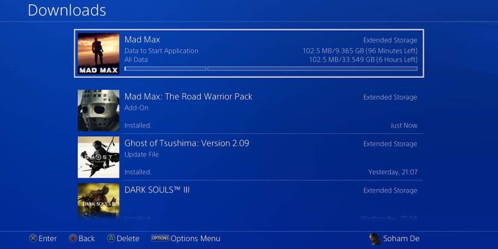Click the X button Enter icon

pos(33,238)
